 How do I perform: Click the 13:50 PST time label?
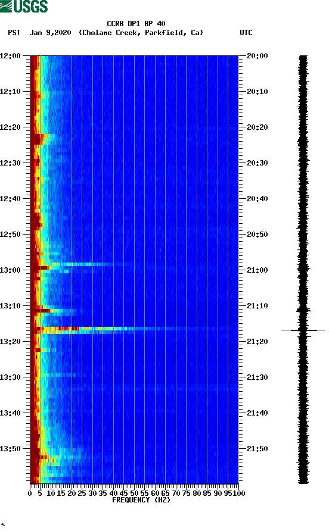[x=11, y=449]
